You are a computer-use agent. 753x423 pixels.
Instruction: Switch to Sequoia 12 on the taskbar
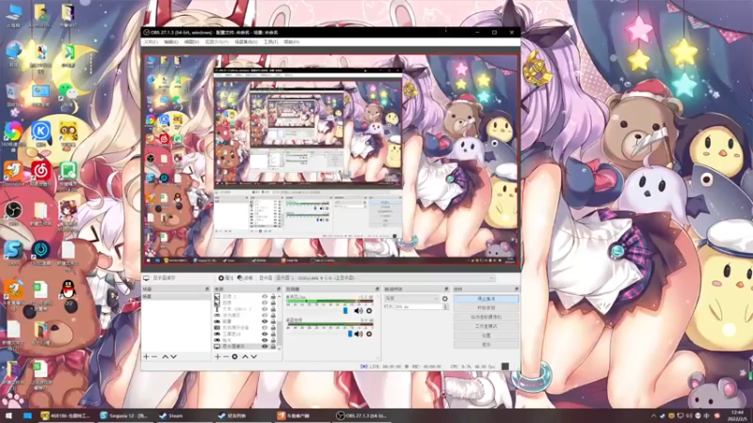pos(124,415)
